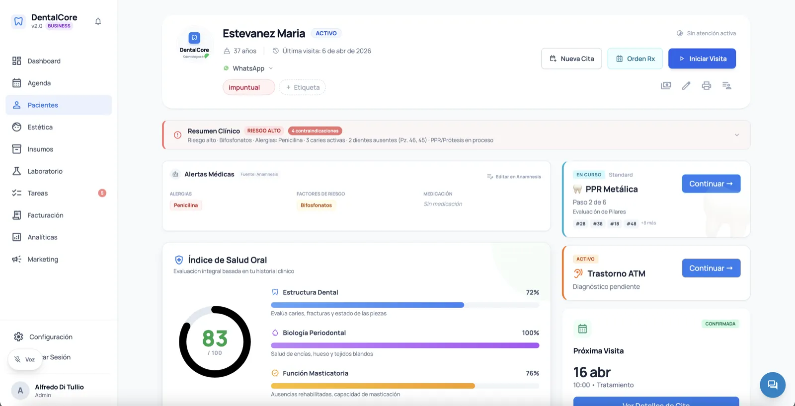Viewport: 795px width, 406px height.
Task: Expand the Resumen Clínico chevron
Action: (x=736, y=135)
